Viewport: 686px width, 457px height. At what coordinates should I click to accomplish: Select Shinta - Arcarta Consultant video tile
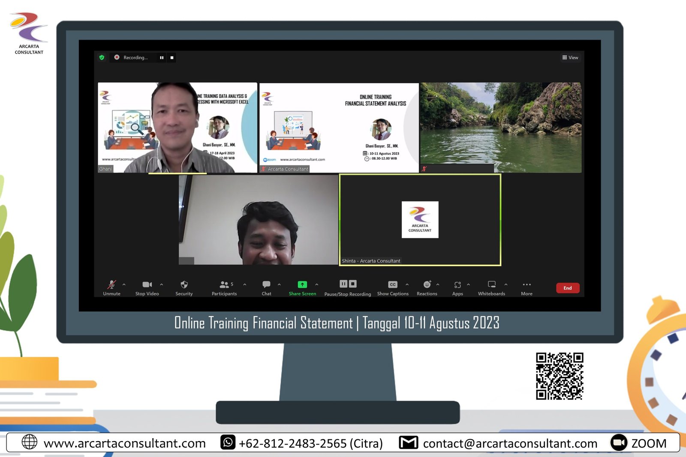(420, 220)
